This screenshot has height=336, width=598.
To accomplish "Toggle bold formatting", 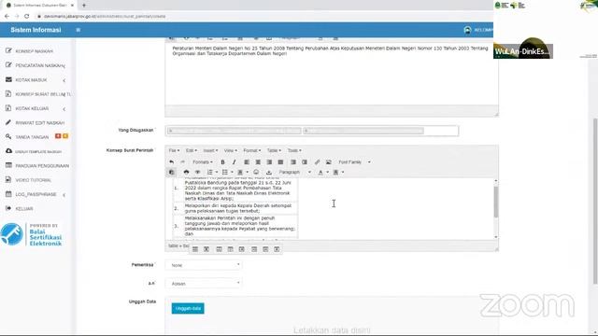I will pos(222,162).
